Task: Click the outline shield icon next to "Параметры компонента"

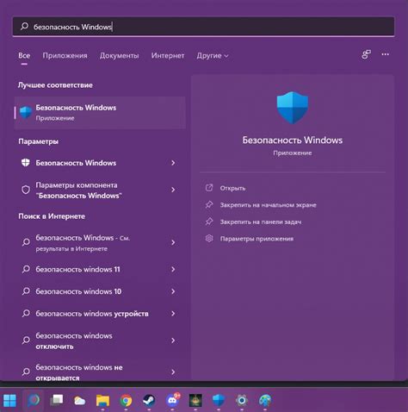Action: [x=26, y=190]
